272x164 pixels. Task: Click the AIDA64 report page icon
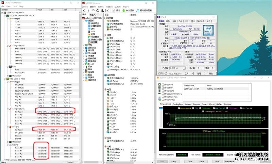pos(114,11)
